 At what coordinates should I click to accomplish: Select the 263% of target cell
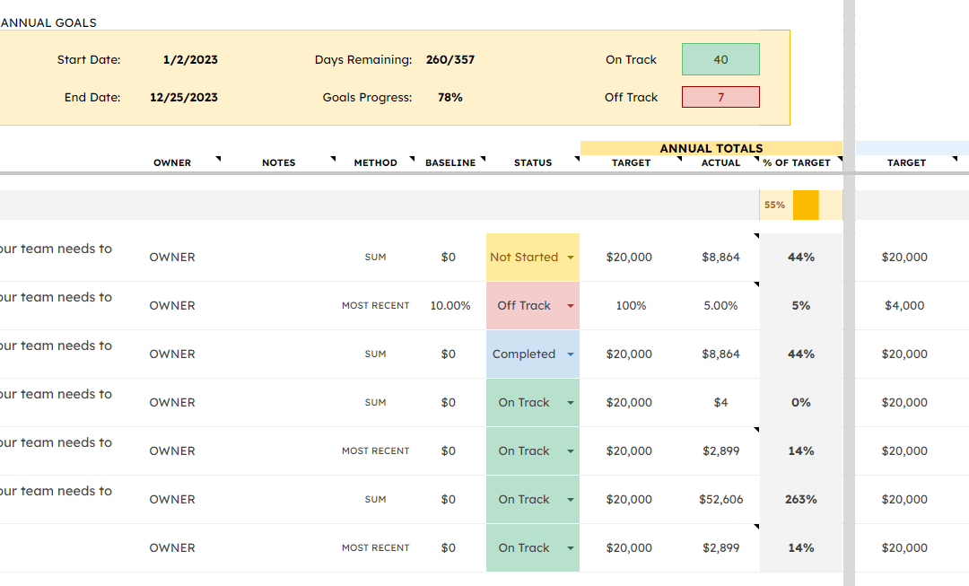coord(801,500)
